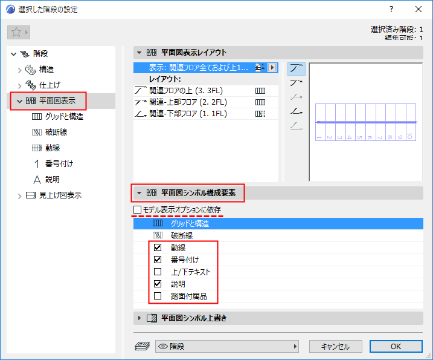The width and height of the screenshot is (433, 360).
Task: Click the layers icon beside 階段 dropdown
Action: [142, 346]
